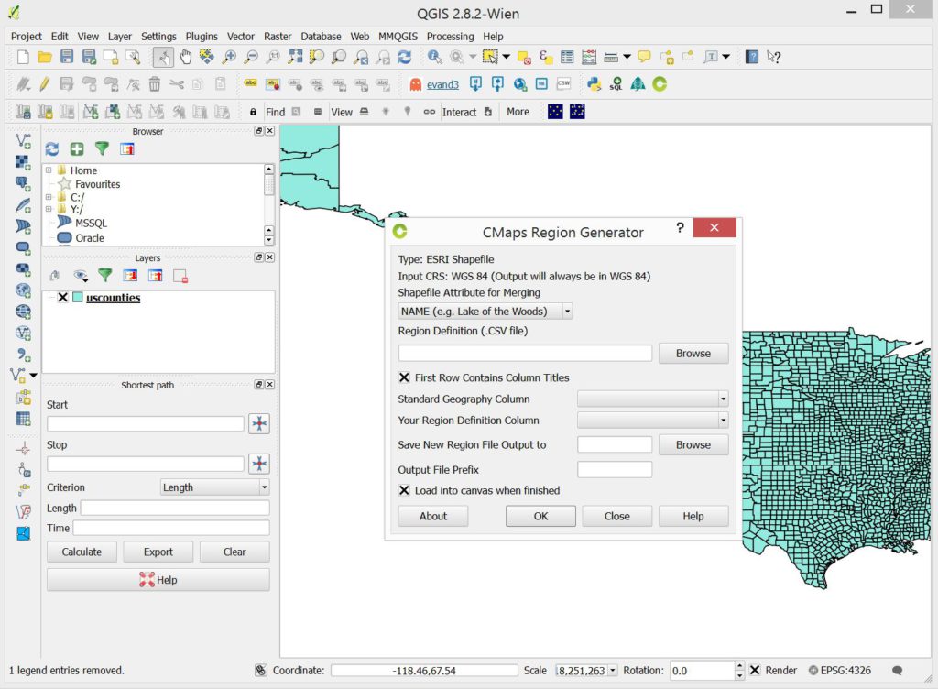Screen dimensions: 938x689
Task: Open the Processing menu
Action: point(450,37)
